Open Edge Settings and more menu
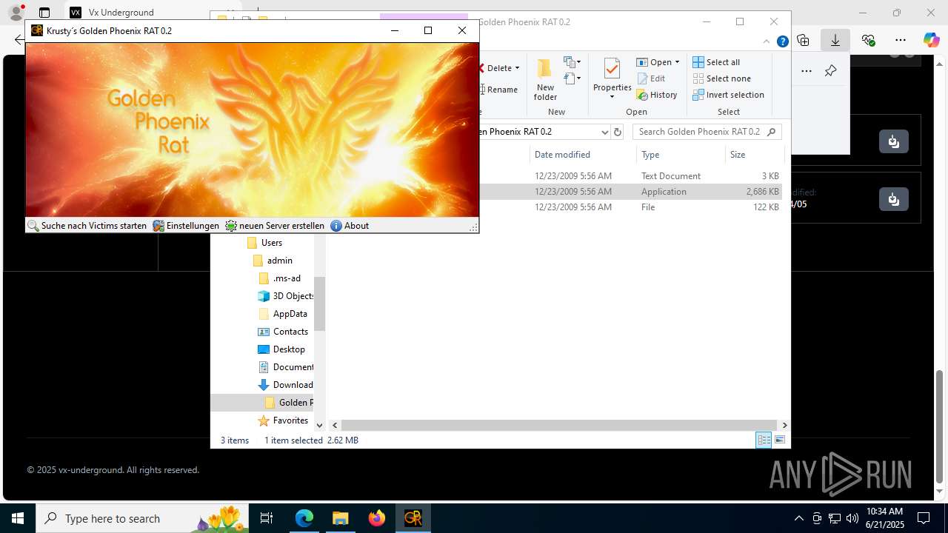The image size is (948, 533). coord(901,40)
